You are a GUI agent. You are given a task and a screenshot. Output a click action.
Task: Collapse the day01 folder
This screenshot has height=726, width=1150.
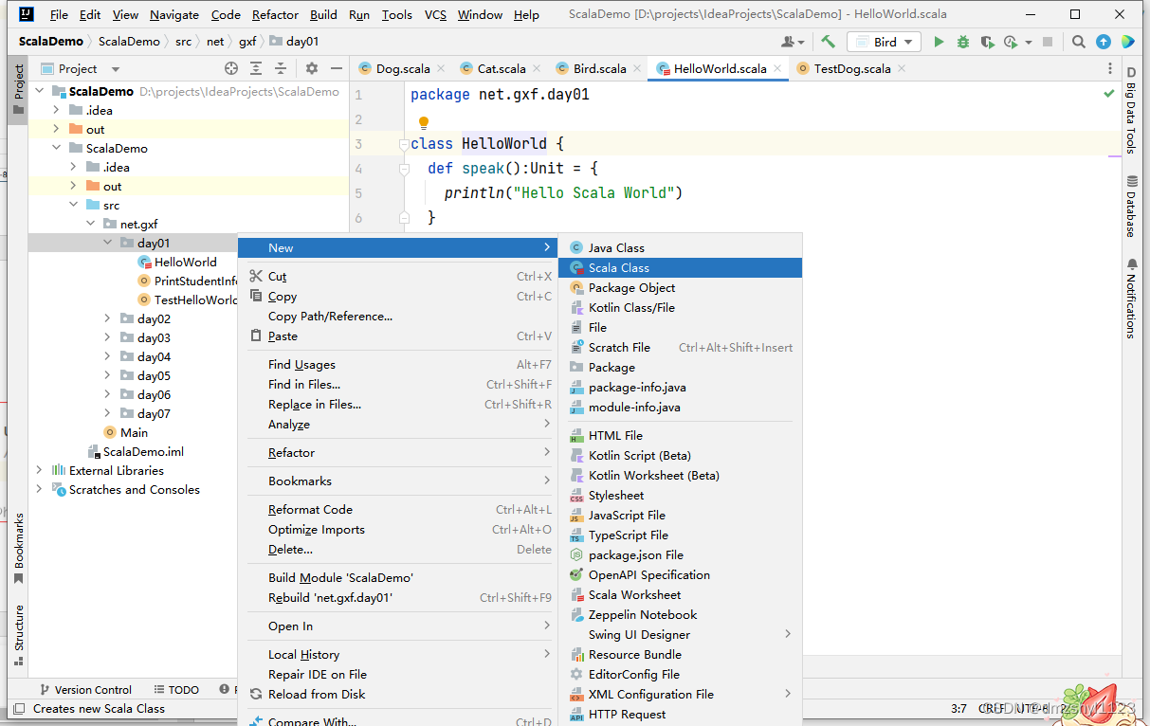108,243
